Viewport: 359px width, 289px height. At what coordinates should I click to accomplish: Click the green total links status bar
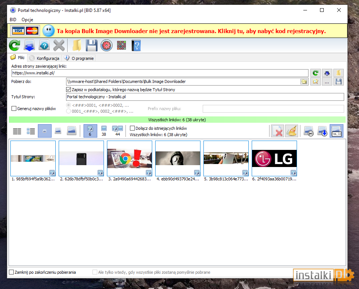[x=177, y=120]
